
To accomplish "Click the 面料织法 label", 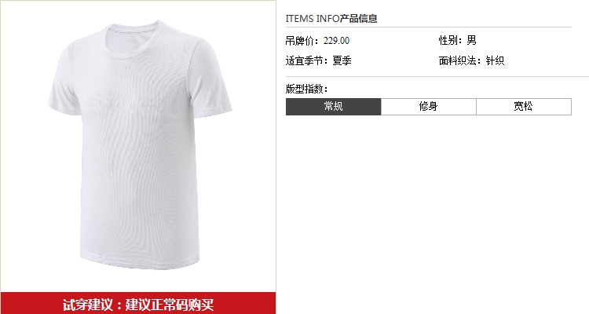I will point(459,60).
